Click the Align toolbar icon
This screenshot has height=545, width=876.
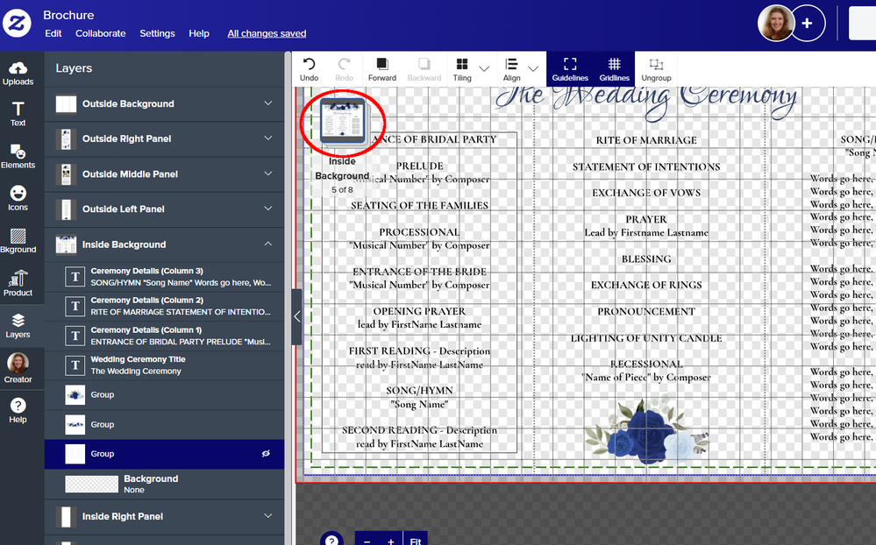(511, 69)
